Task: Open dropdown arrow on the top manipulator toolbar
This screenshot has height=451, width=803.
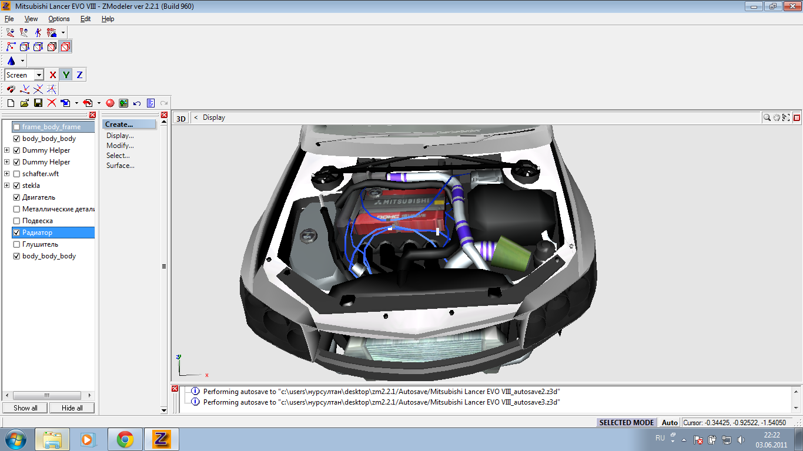Action: point(63,32)
